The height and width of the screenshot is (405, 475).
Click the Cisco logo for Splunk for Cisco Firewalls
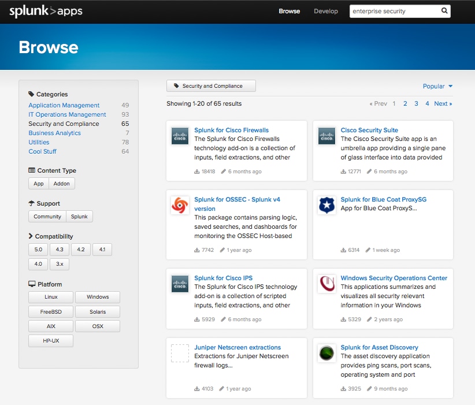[180, 136]
